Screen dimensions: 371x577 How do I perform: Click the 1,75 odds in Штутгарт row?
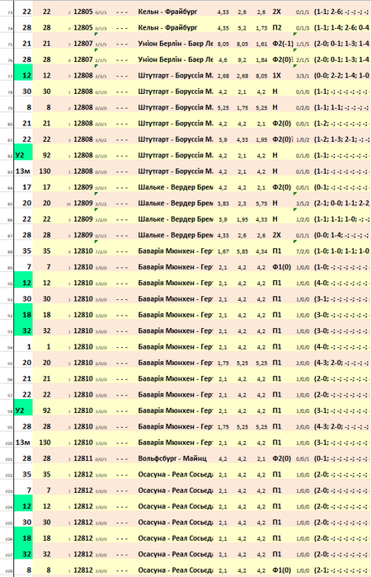(242, 108)
